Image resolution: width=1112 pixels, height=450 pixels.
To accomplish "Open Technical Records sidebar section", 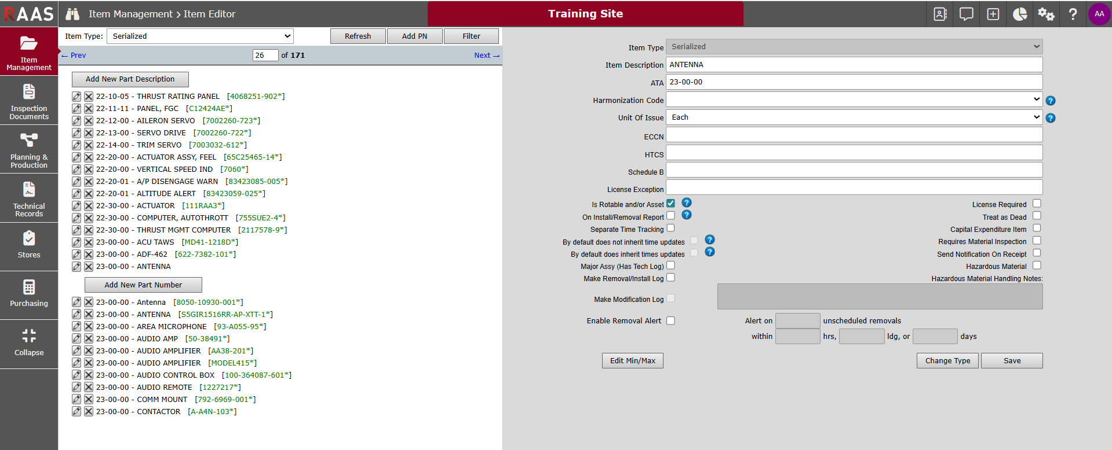I will pos(29,198).
